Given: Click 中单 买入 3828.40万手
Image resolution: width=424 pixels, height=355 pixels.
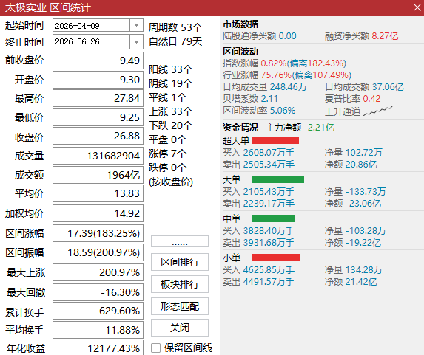Looking at the screenshot, I should [258, 231].
